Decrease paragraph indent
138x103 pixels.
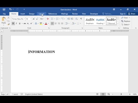click(69, 19)
